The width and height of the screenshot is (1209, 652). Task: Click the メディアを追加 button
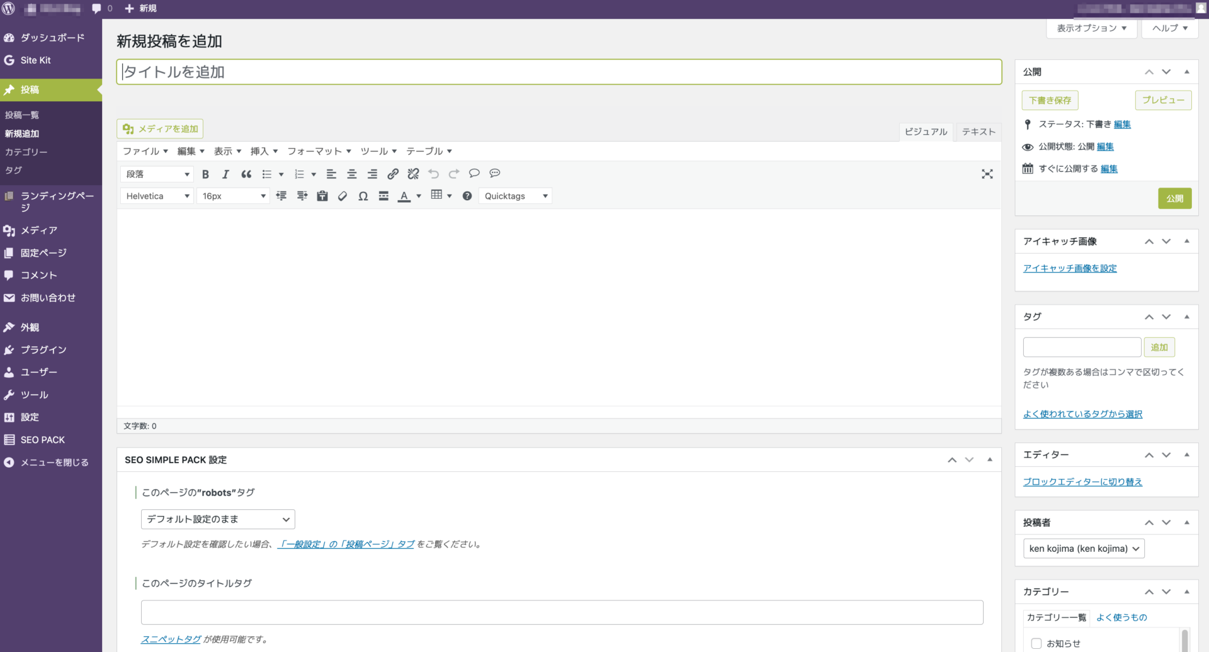pyautogui.click(x=160, y=129)
